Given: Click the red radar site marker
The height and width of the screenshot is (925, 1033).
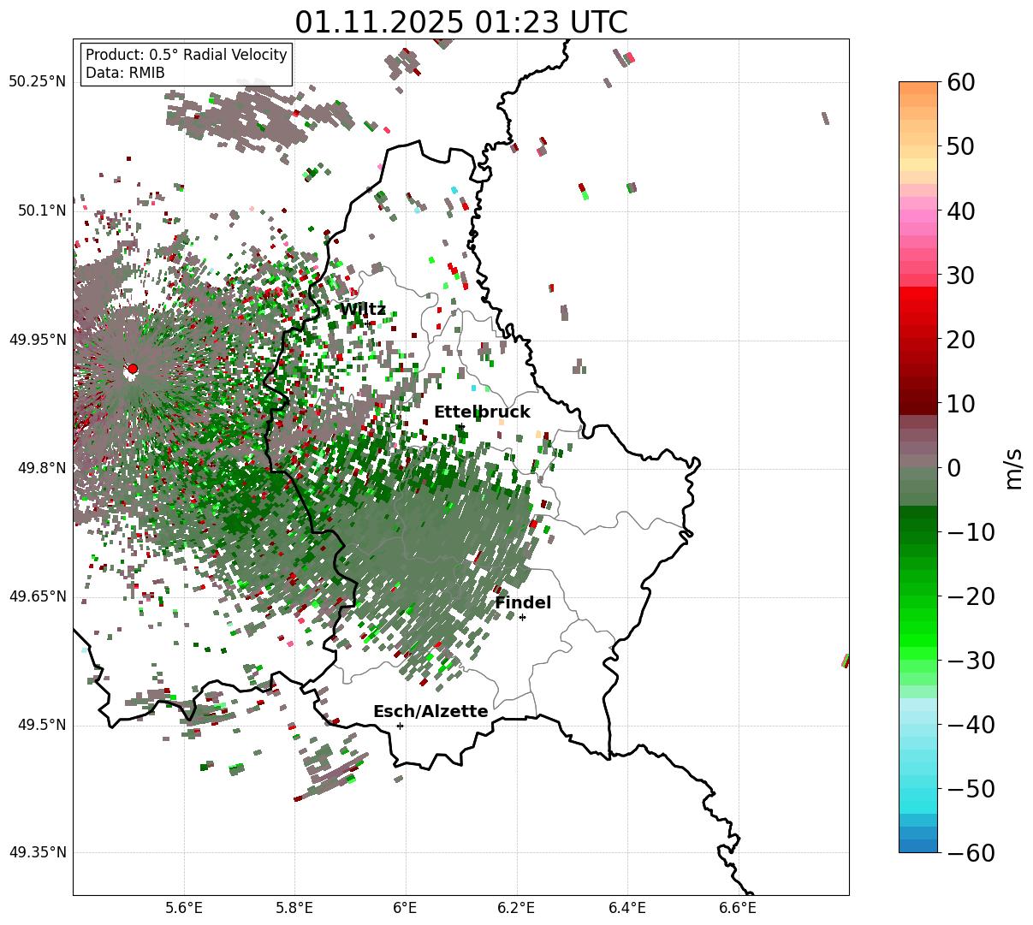Looking at the screenshot, I should click(x=132, y=369).
